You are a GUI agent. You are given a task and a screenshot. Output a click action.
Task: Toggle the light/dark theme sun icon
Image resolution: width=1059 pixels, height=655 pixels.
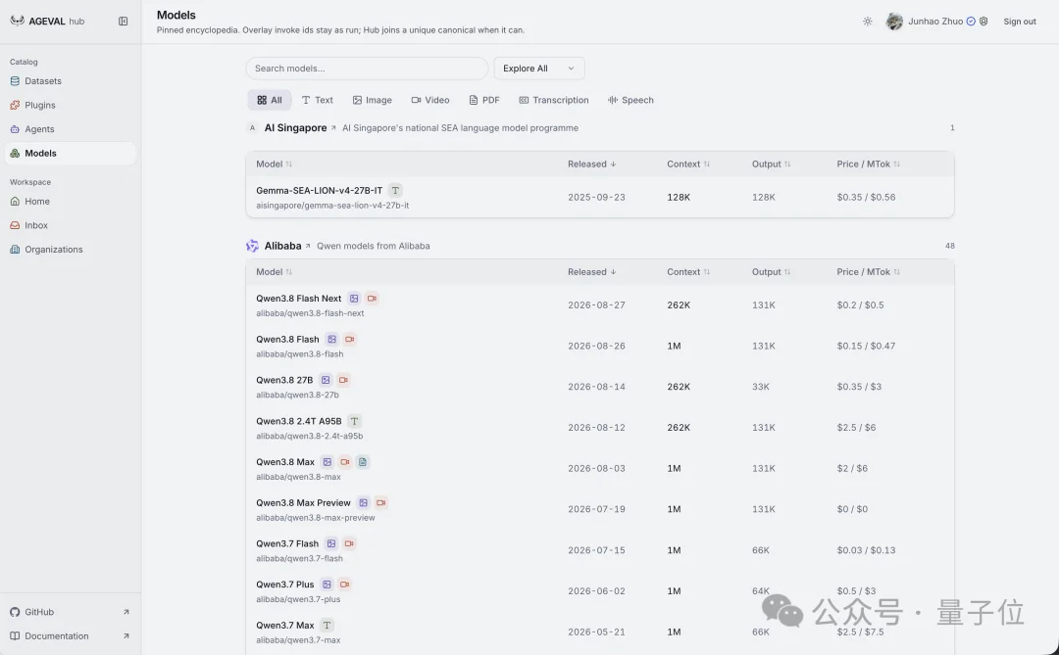pyautogui.click(x=867, y=22)
